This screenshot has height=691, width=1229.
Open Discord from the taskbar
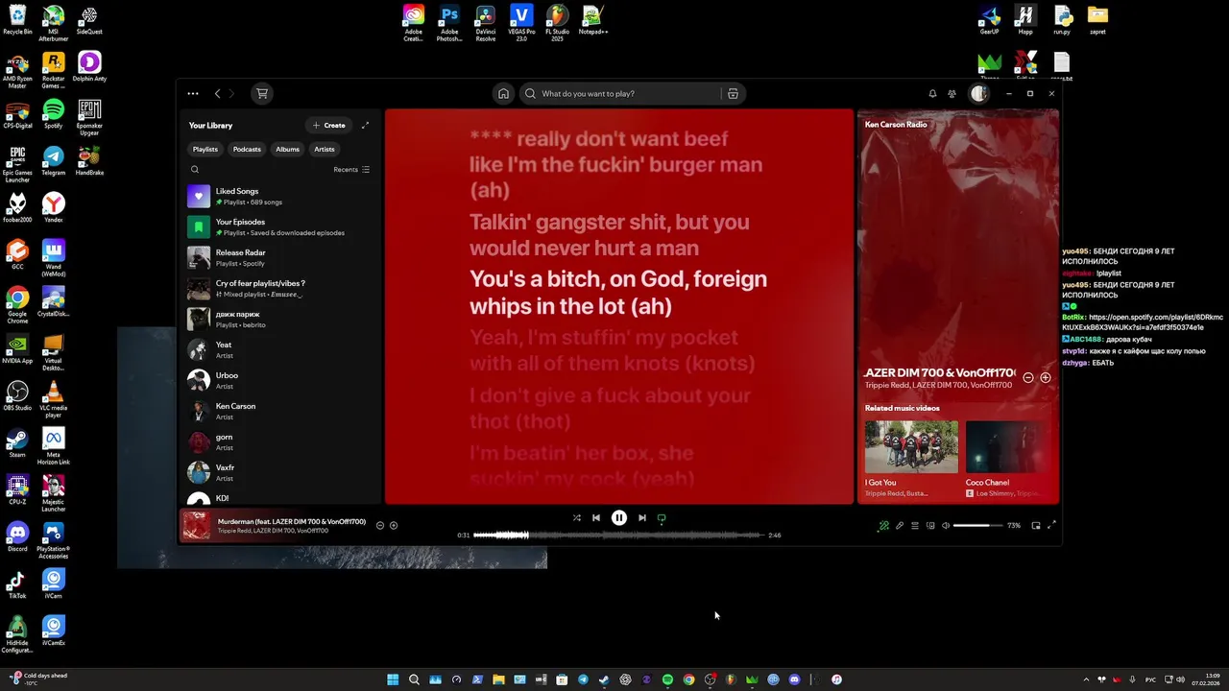tap(794, 679)
